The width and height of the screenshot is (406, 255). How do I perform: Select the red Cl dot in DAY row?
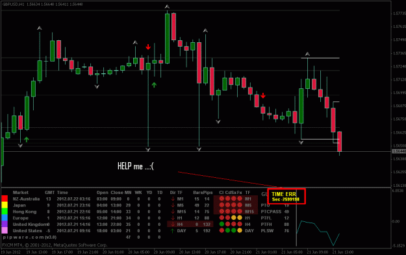222,230
